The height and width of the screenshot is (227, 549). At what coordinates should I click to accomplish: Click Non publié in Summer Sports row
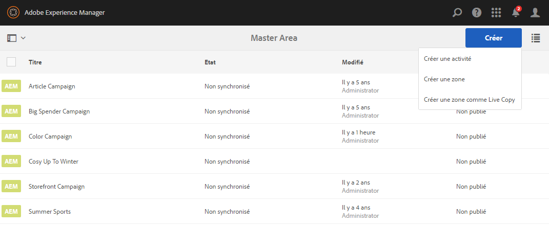point(471,212)
